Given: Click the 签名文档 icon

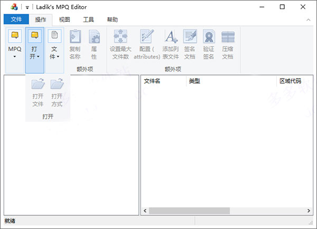Looking at the screenshot, I should 190,36.
